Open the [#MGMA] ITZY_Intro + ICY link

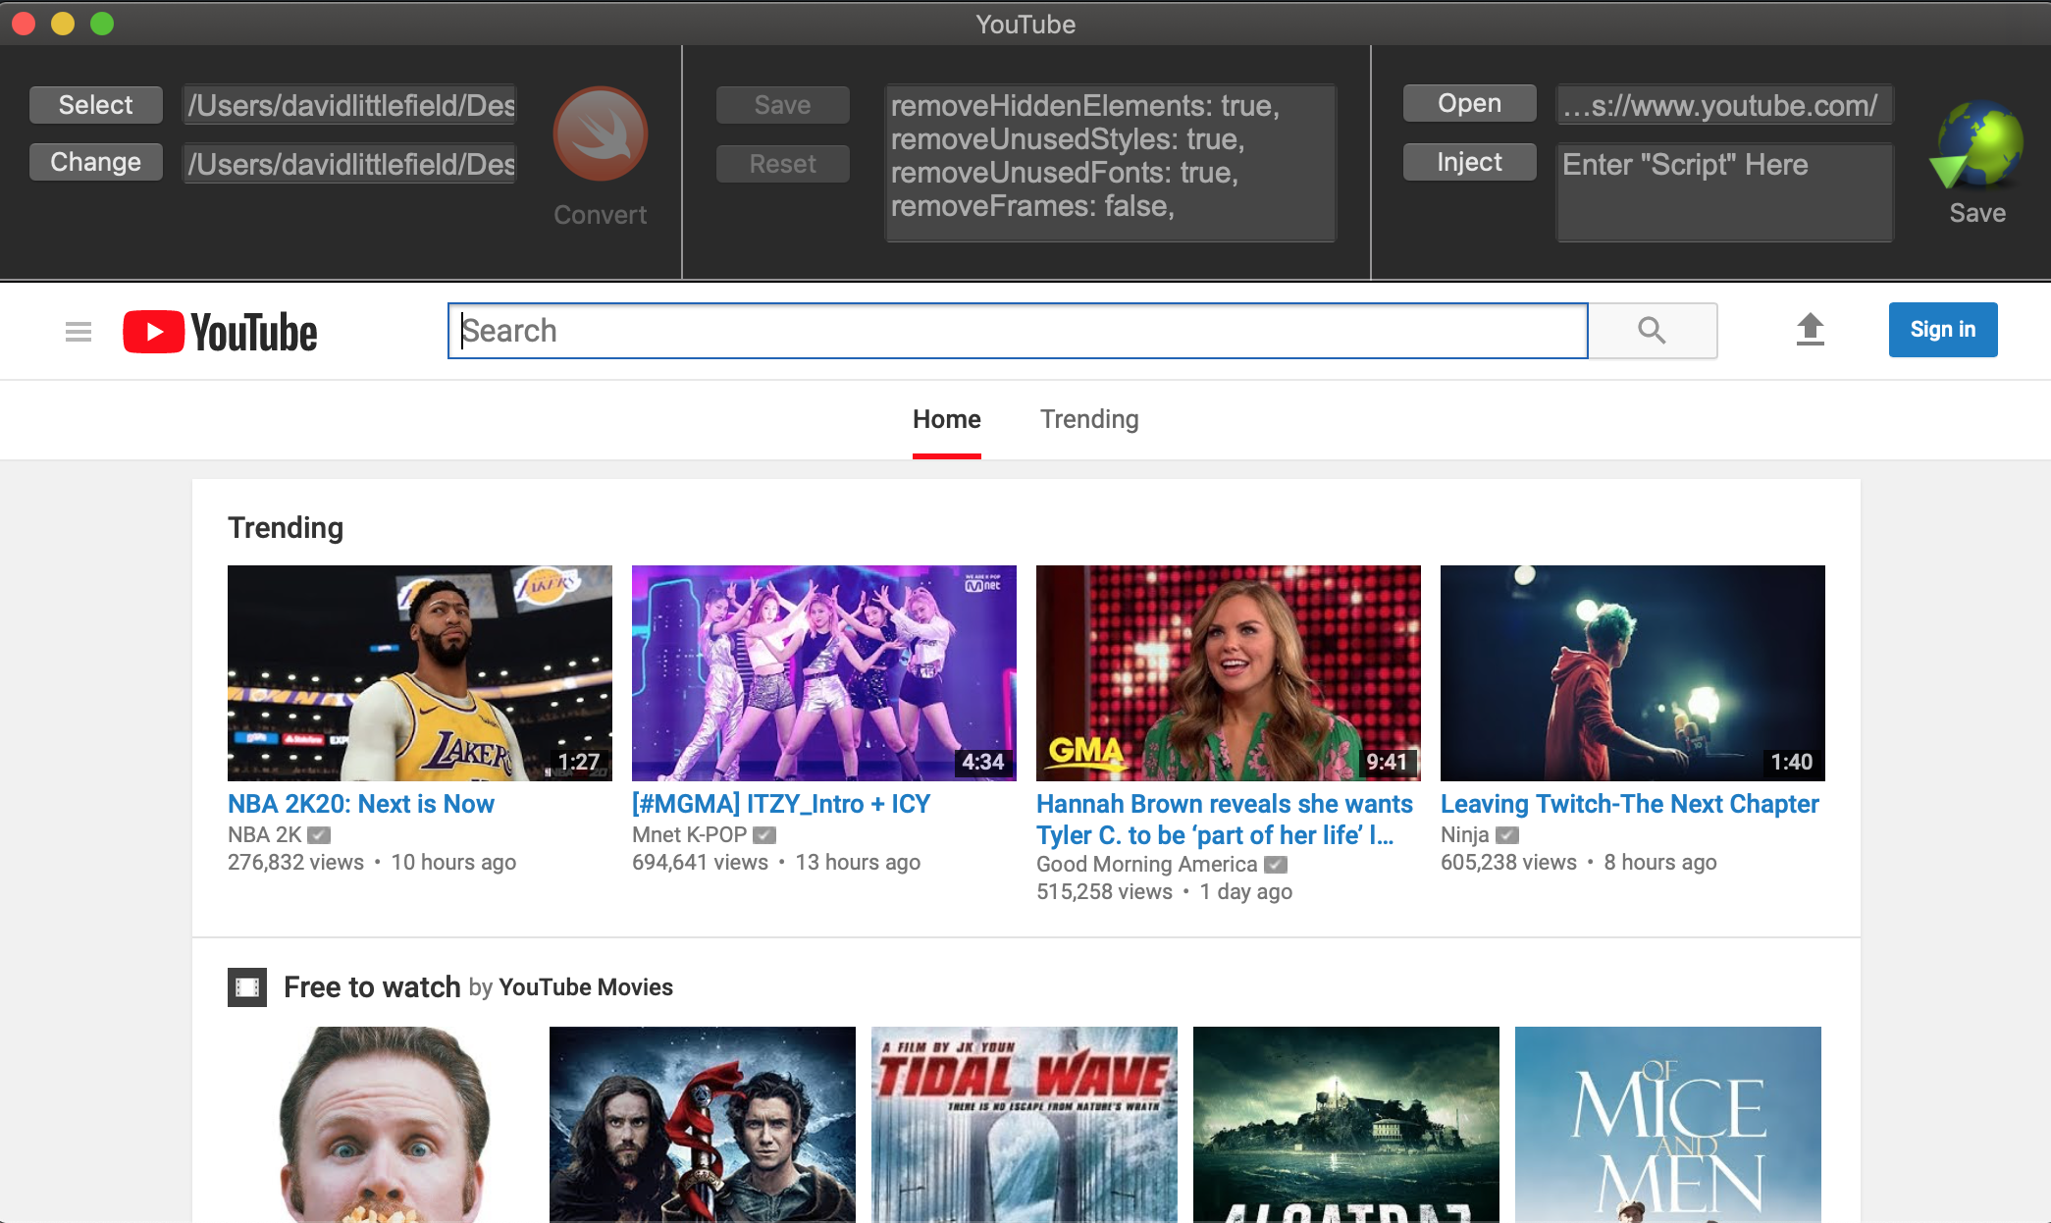(x=781, y=804)
